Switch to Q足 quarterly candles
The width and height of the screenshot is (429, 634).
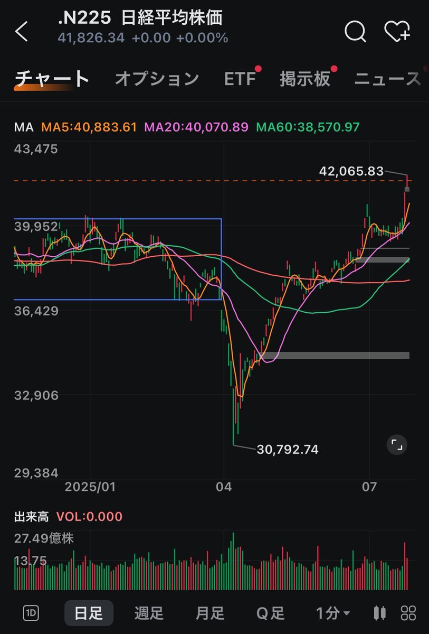(x=270, y=613)
